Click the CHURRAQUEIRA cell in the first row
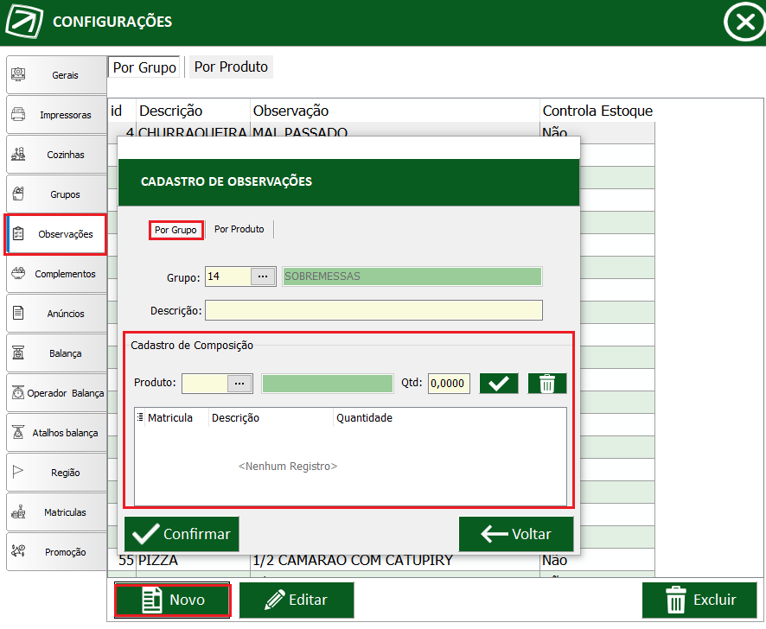This screenshot has height=629, width=766. (193, 131)
